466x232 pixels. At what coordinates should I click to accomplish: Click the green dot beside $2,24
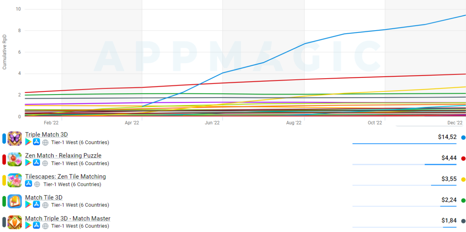[463, 200]
